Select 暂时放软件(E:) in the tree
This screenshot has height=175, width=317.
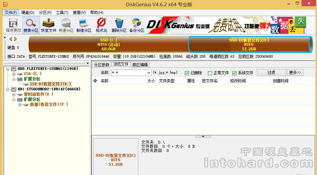click(x=38, y=94)
